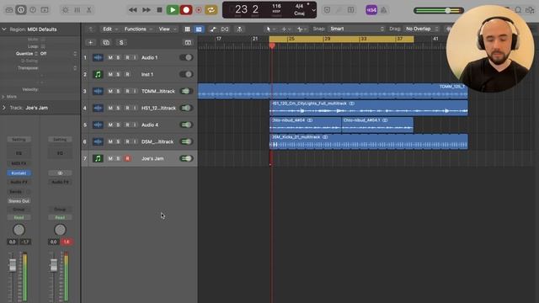Open the Toolbar display button
This screenshot has width=539, height=303.
point(45,10)
